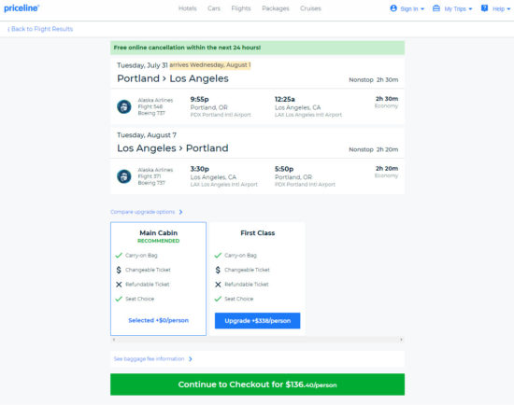Upgrade to First Class +$338/person
This screenshot has width=514, height=405.
257,320
